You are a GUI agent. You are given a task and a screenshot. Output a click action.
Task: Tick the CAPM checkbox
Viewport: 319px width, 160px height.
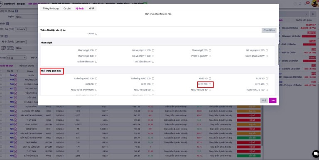(96, 33)
